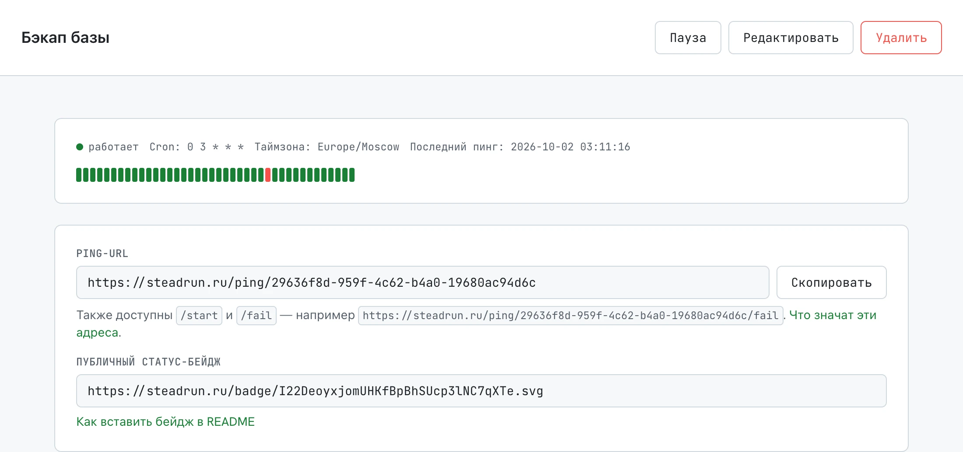Click the 'ПУБЛИЧНЫЙ СТАТУС-БЕЙДЖ' label

pos(148,362)
